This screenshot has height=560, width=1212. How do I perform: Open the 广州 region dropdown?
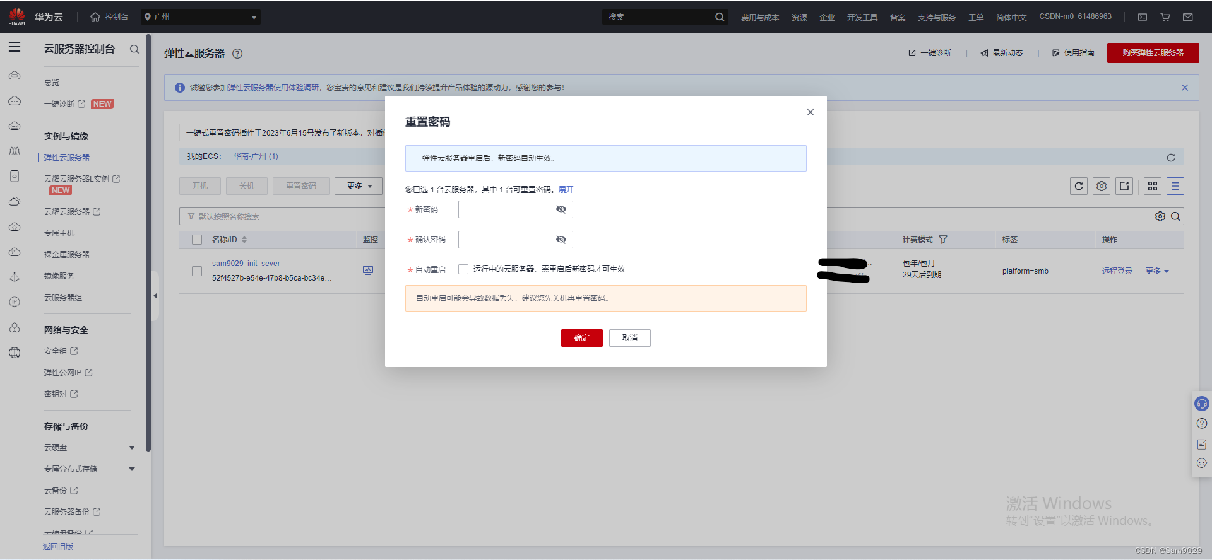pyautogui.click(x=200, y=17)
